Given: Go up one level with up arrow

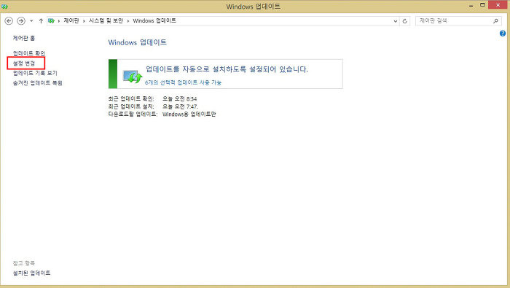Looking at the screenshot, I should point(41,21).
